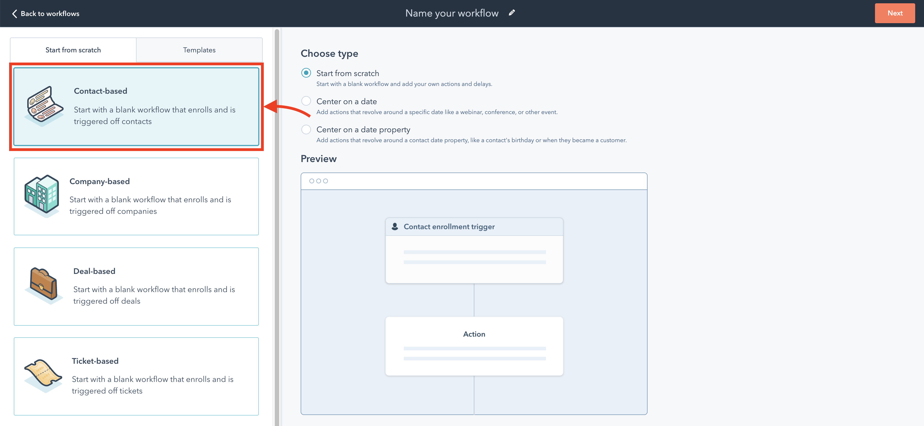Choose Center on a date property radio

(x=306, y=130)
